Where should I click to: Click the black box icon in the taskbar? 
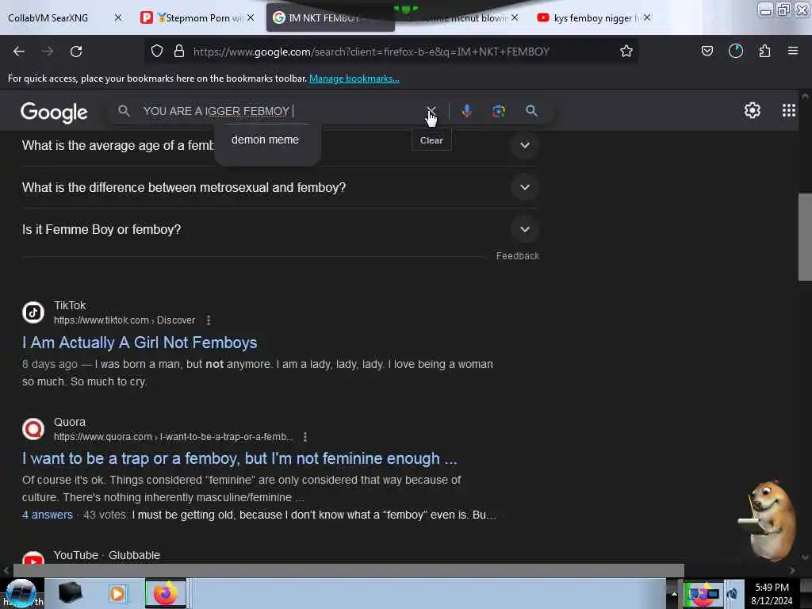(71, 593)
